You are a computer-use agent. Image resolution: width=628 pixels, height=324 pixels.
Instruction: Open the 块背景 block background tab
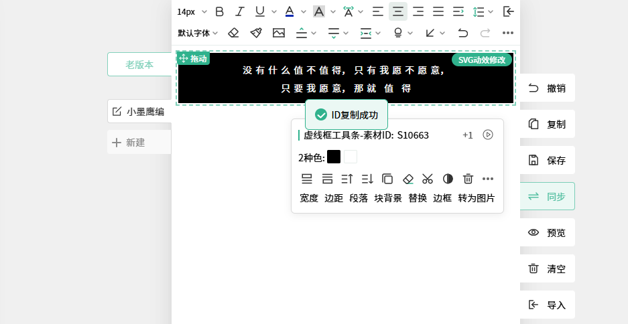(x=388, y=198)
